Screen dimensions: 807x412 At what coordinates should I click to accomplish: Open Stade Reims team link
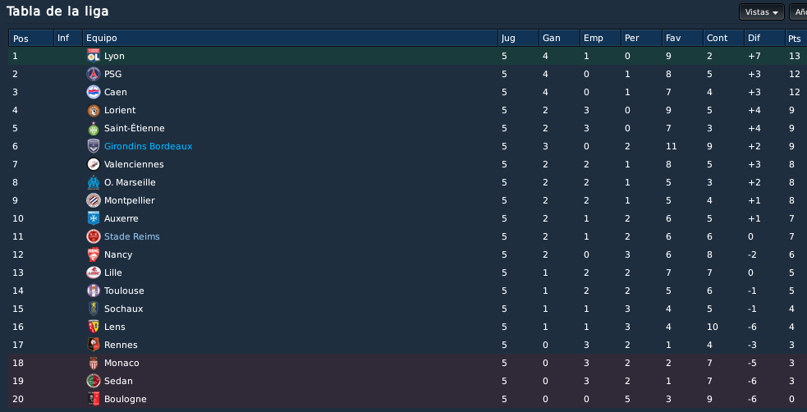click(131, 236)
